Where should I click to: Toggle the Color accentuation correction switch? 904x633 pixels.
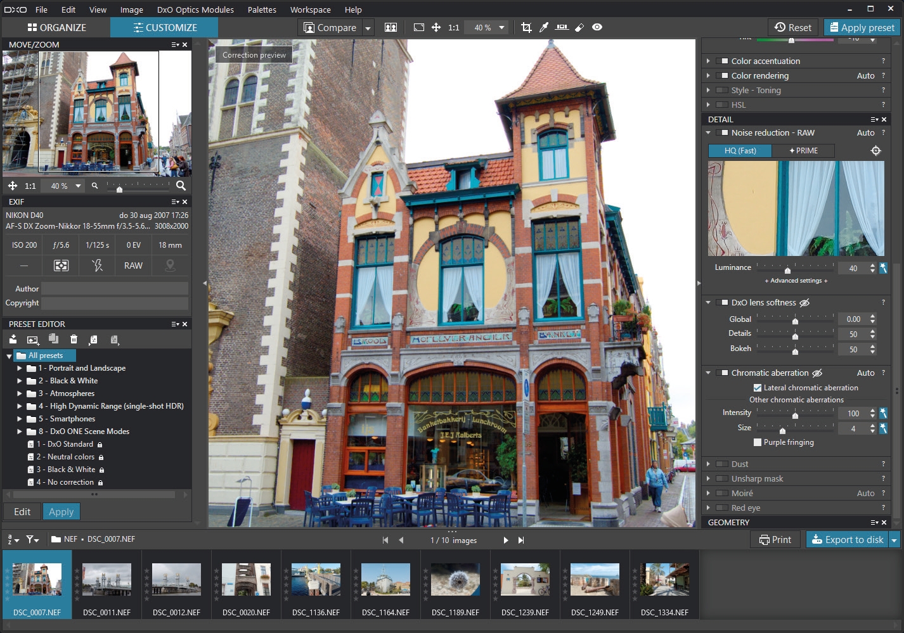[722, 61]
